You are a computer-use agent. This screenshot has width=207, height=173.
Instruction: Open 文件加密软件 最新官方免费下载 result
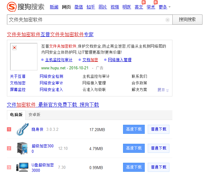coord(53,105)
